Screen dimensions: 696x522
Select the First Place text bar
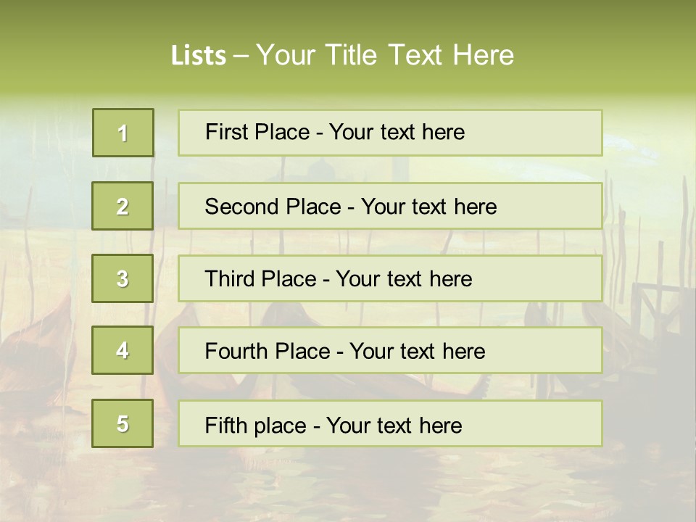click(x=390, y=133)
